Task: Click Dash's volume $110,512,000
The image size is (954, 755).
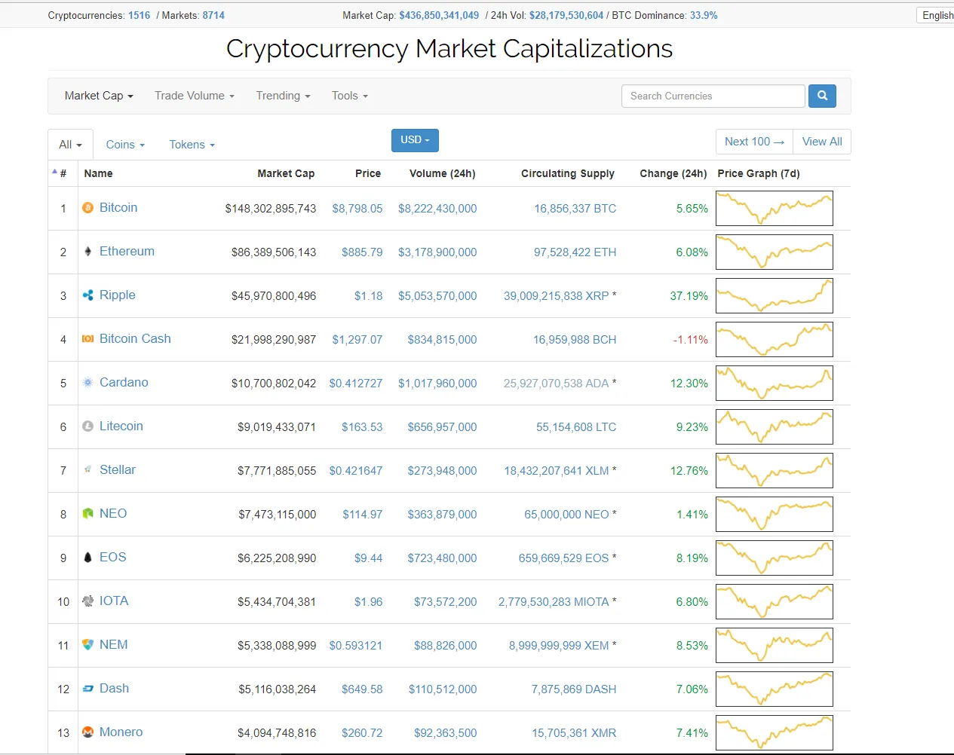Action: tap(443, 689)
